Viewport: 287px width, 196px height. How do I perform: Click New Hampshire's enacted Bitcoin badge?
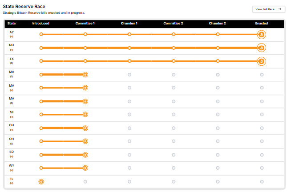[262, 48]
